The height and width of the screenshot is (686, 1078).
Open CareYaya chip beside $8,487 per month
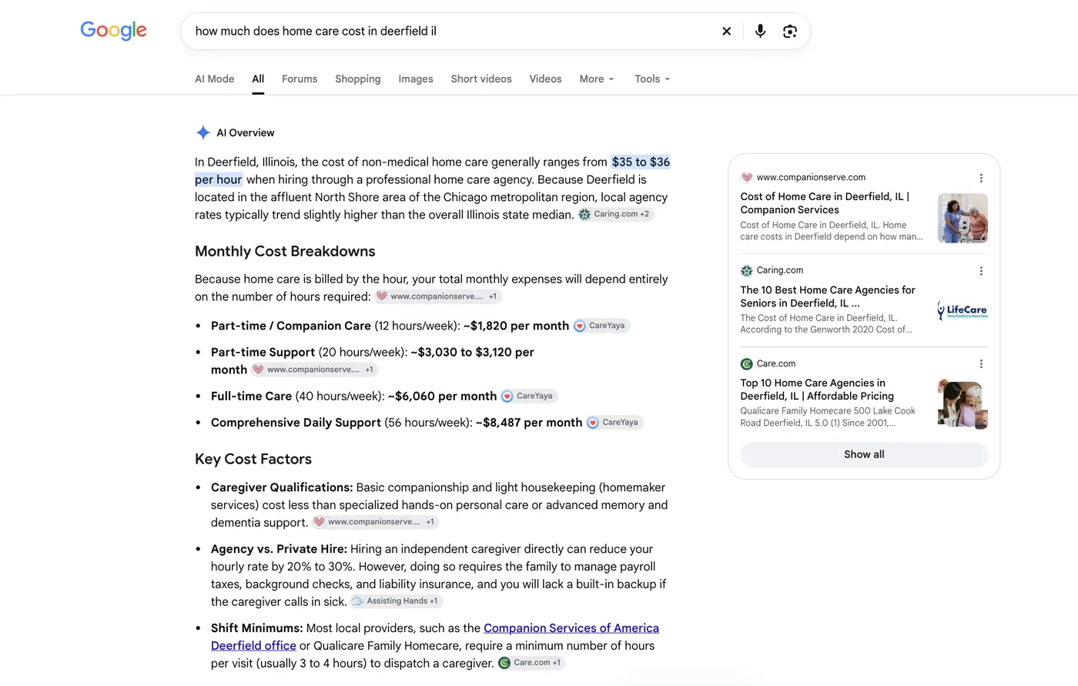coord(614,422)
